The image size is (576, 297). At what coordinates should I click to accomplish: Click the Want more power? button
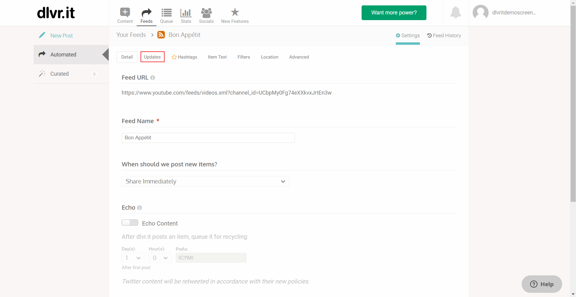[x=394, y=13]
